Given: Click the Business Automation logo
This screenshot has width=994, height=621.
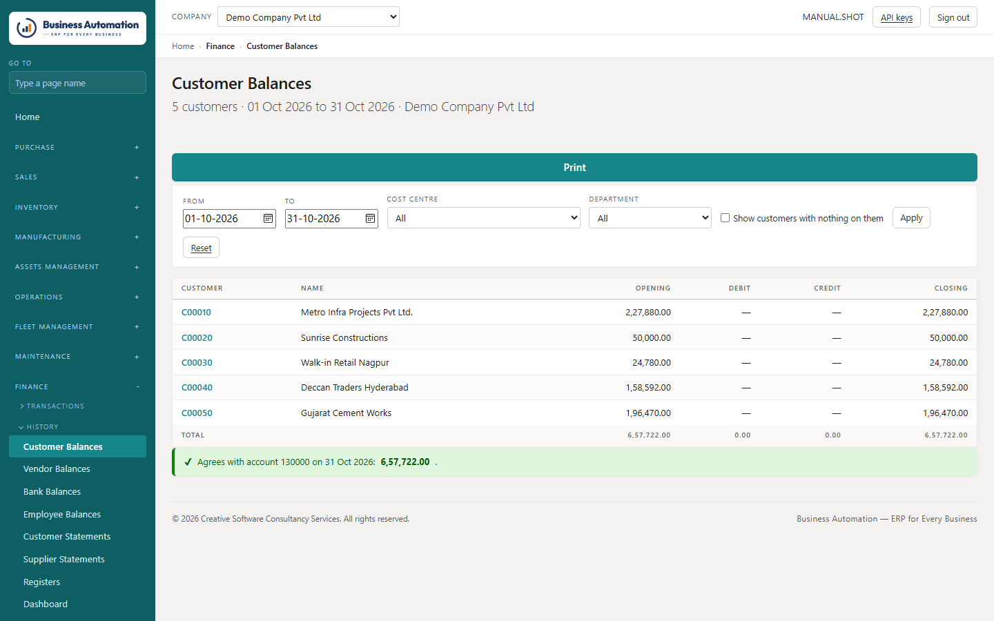Looking at the screenshot, I should tap(77, 28).
